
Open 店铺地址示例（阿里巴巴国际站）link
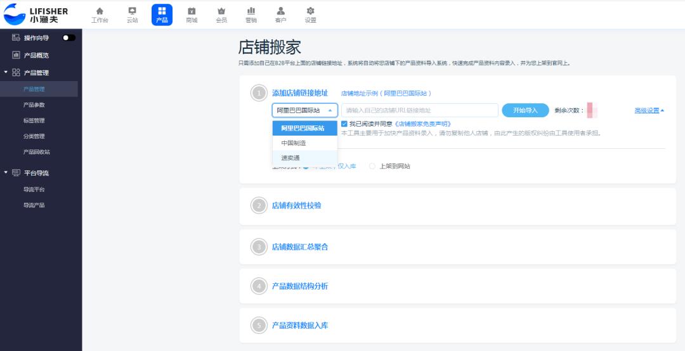tap(386, 93)
